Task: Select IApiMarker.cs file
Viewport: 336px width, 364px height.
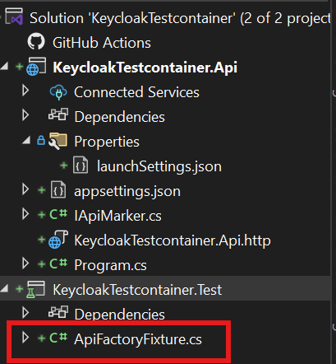Action: 118,216
